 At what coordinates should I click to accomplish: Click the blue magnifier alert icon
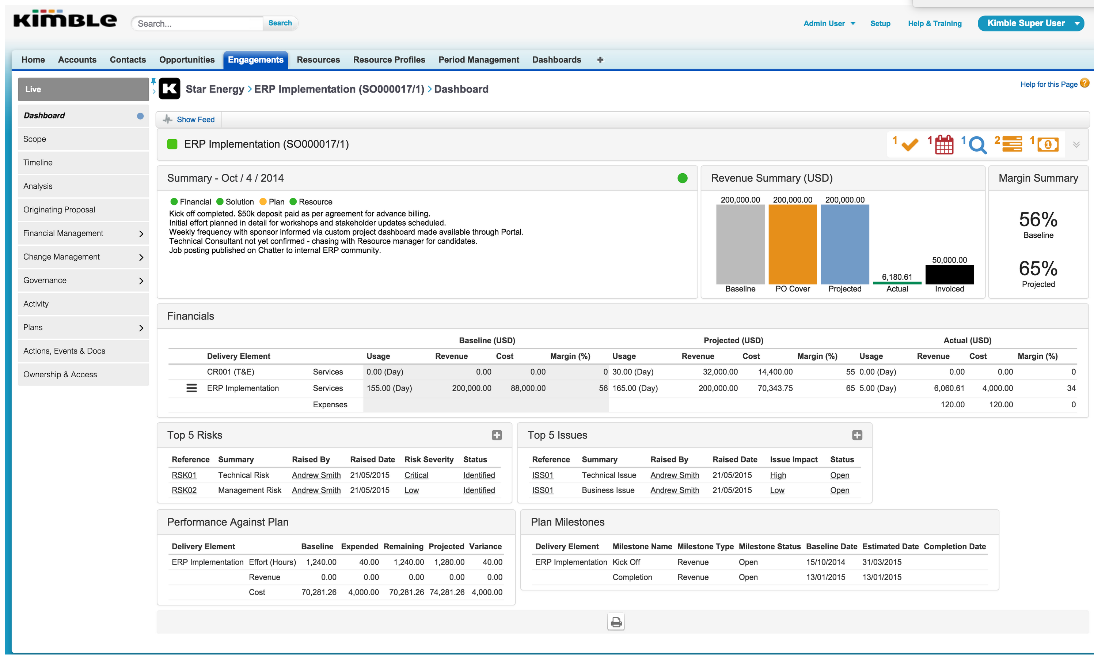[x=977, y=145]
